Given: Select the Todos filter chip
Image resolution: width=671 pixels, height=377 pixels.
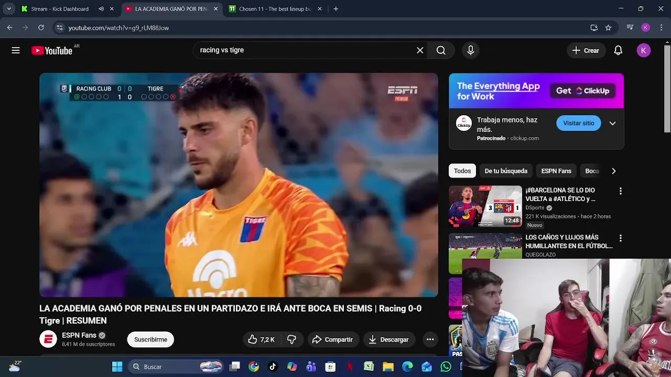Looking at the screenshot, I should click(x=462, y=171).
